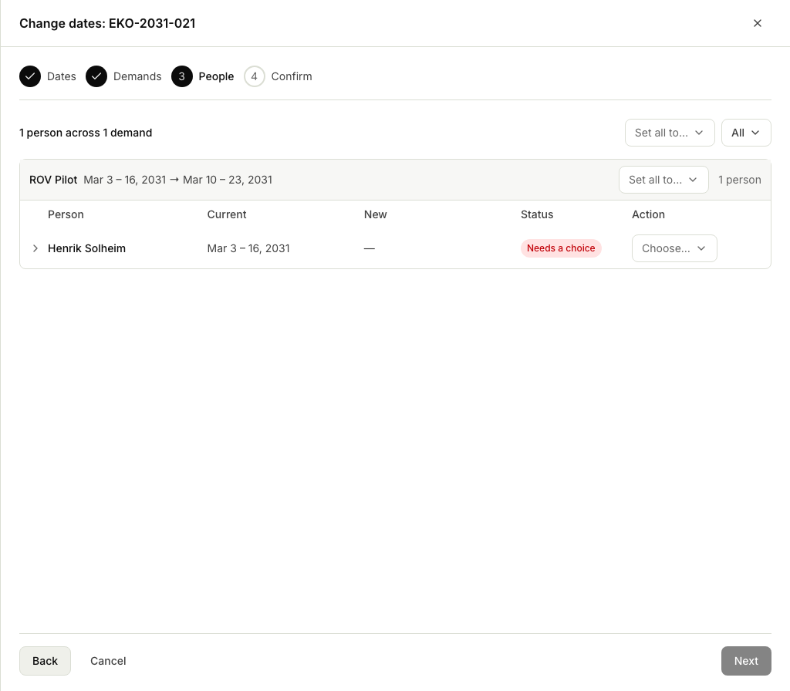Click the New column header
Screen dimensions: 790x691
click(x=376, y=214)
